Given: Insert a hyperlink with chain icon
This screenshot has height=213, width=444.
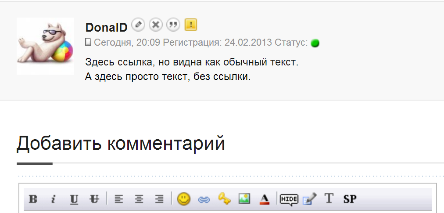Looking at the screenshot, I should (204, 200).
